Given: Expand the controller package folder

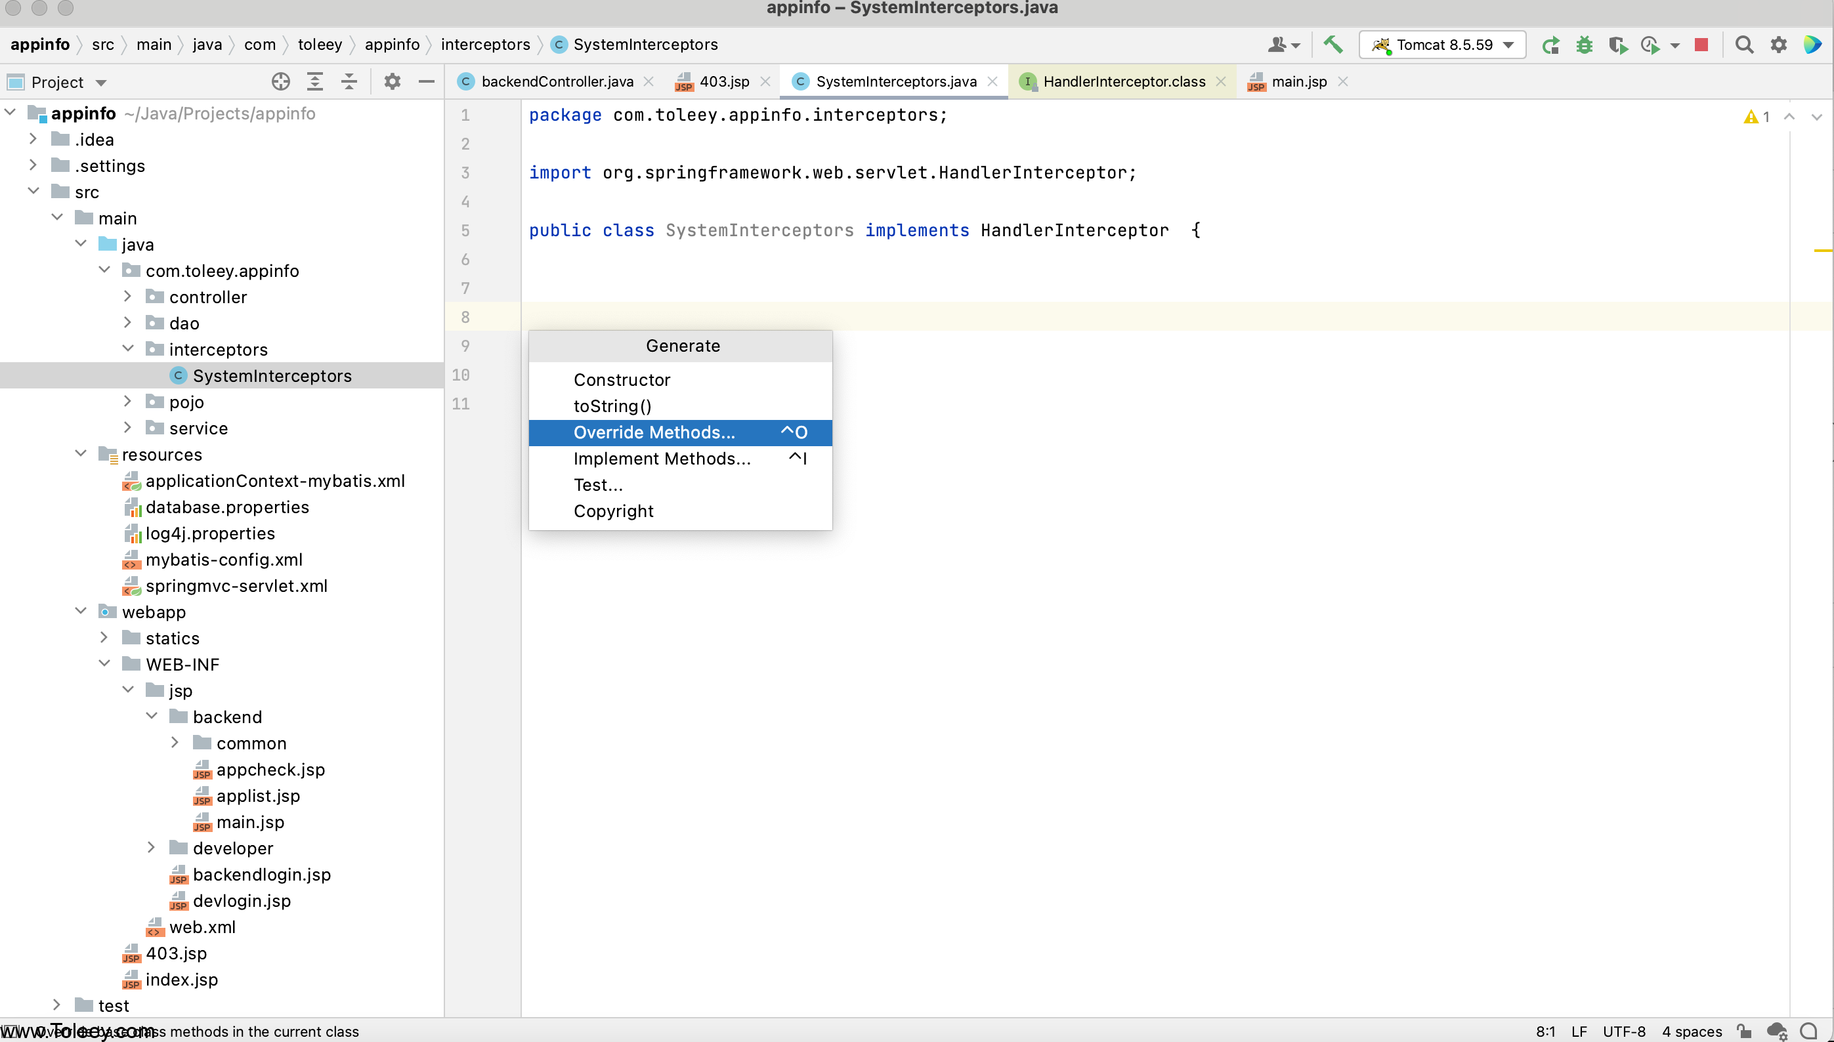Looking at the screenshot, I should 127,297.
